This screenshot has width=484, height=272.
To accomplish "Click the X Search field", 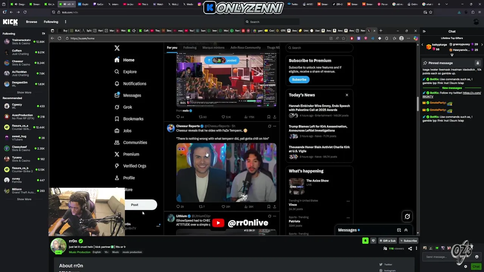I will coord(320,48).
